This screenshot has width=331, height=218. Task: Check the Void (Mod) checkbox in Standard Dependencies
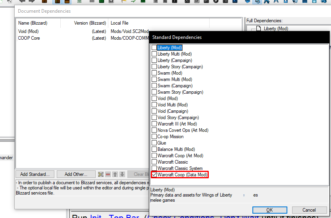tap(154, 98)
